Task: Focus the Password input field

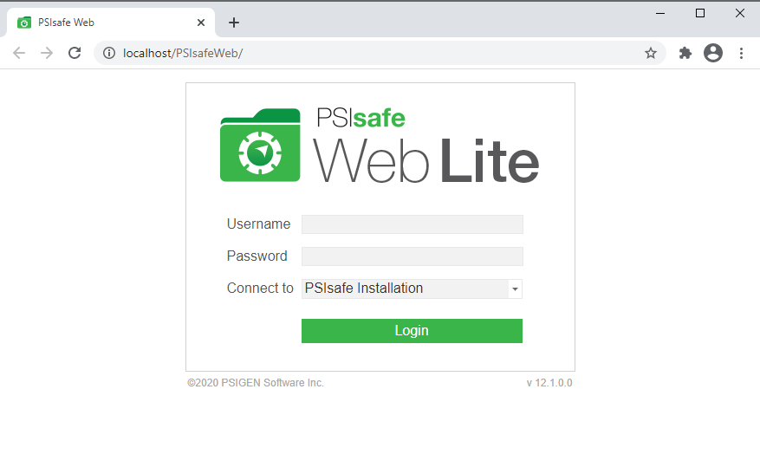Action: point(412,256)
